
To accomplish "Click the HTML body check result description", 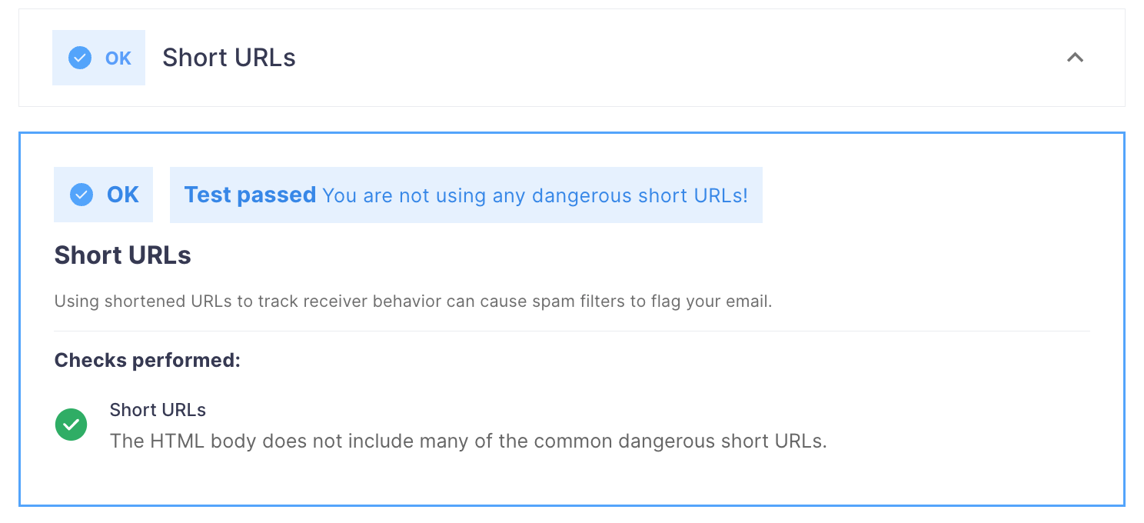I will tap(468, 441).
